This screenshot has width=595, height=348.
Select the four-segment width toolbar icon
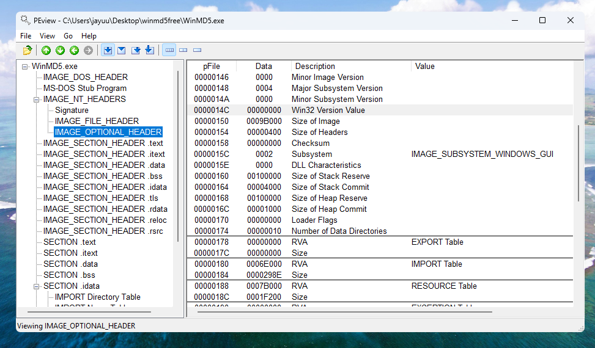[x=169, y=50]
